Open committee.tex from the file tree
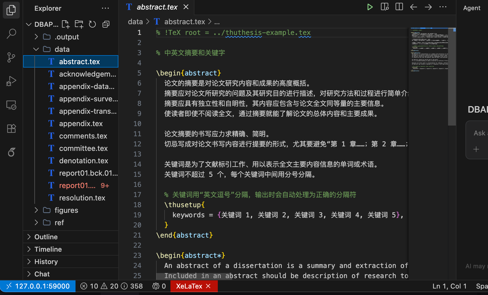 tap(83, 148)
